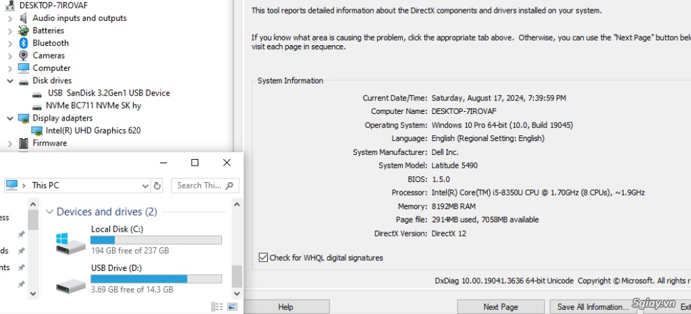The width and height of the screenshot is (691, 314).
Task: Click the Audio inputs and outputs speaker icon
Action: pos(24,18)
